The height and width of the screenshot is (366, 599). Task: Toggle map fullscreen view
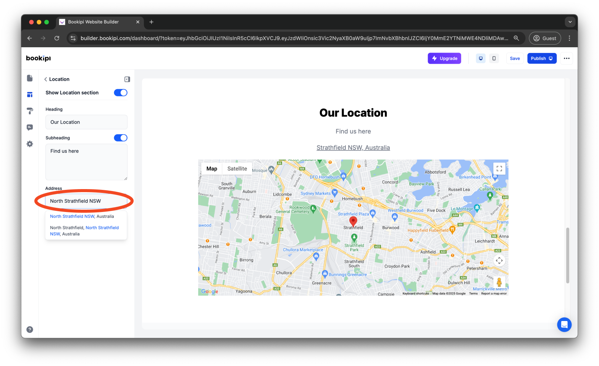tap(499, 169)
